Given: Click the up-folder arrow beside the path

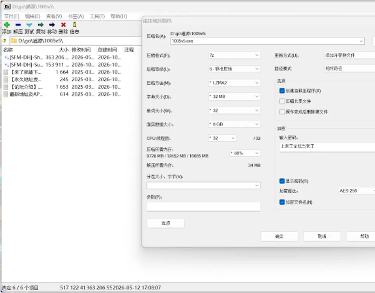Looking at the screenshot, I should 5,41.
